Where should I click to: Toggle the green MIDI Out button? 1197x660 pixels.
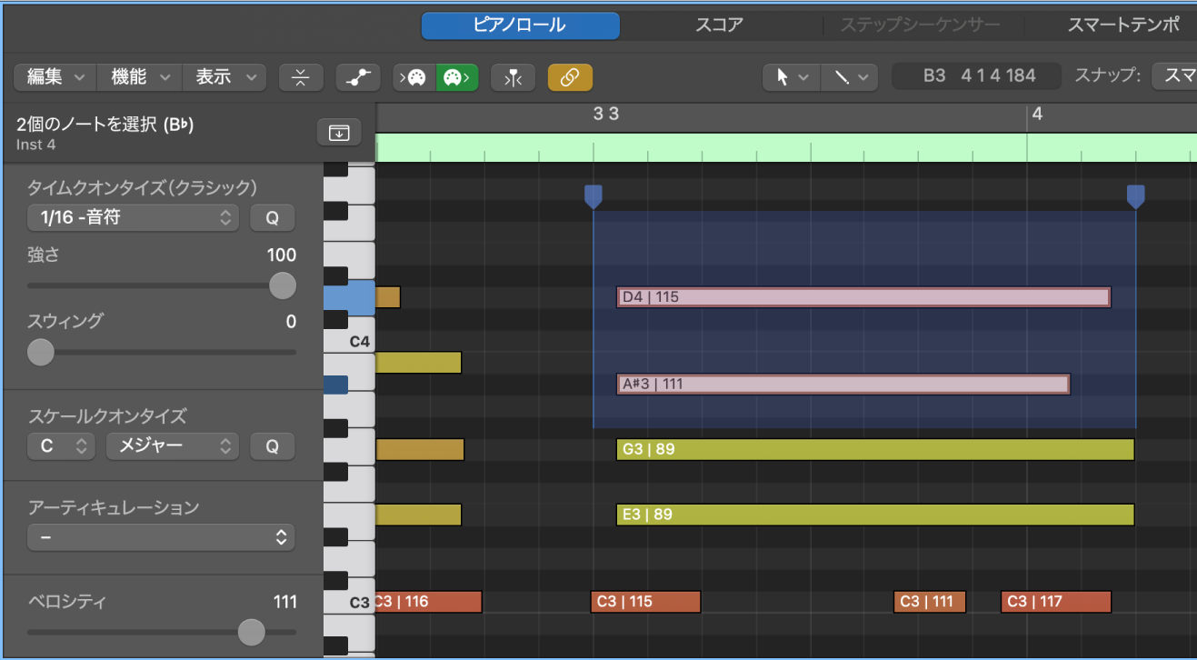457,78
